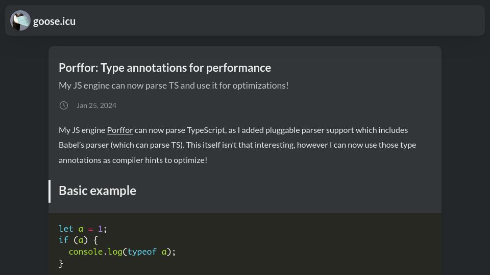Click code line console.log(typeof a);
The image size is (490, 275).
coord(122,252)
